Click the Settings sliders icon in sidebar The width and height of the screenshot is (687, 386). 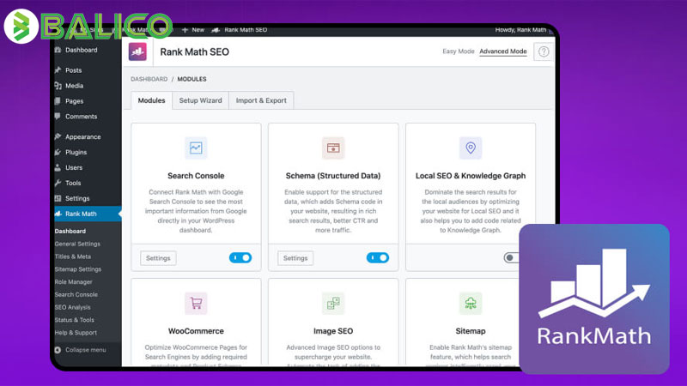click(58, 198)
